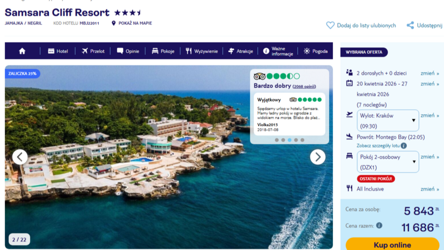Screen dimensions: 444x250
Task: Open the 2068 opinii reviews link
Action: click(304, 86)
